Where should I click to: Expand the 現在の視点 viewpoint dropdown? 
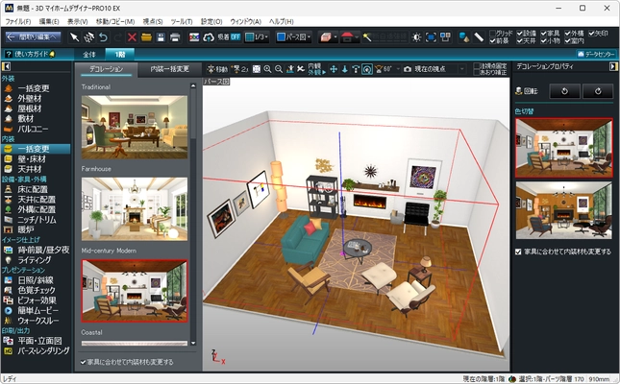[462, 70]
